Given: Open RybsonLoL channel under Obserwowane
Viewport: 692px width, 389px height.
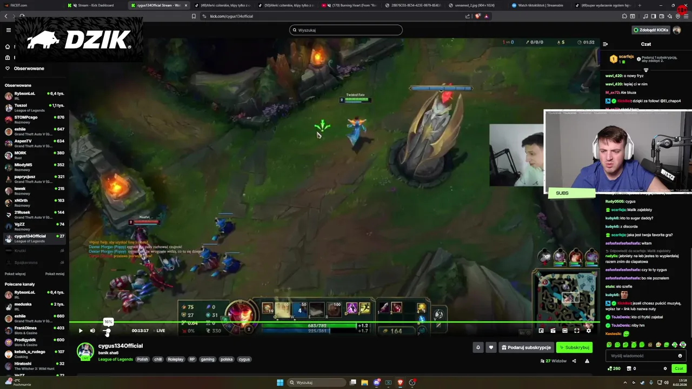Looking at the screenshot, I should coord(35,96).
